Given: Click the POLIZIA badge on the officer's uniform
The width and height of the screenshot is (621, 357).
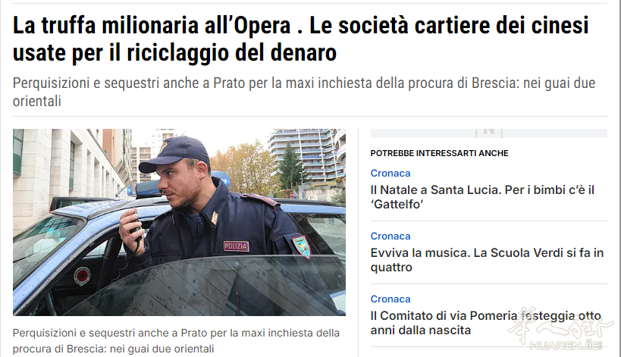Looking at the screenshot, I should pyautogui.click(x=236, y=246).
